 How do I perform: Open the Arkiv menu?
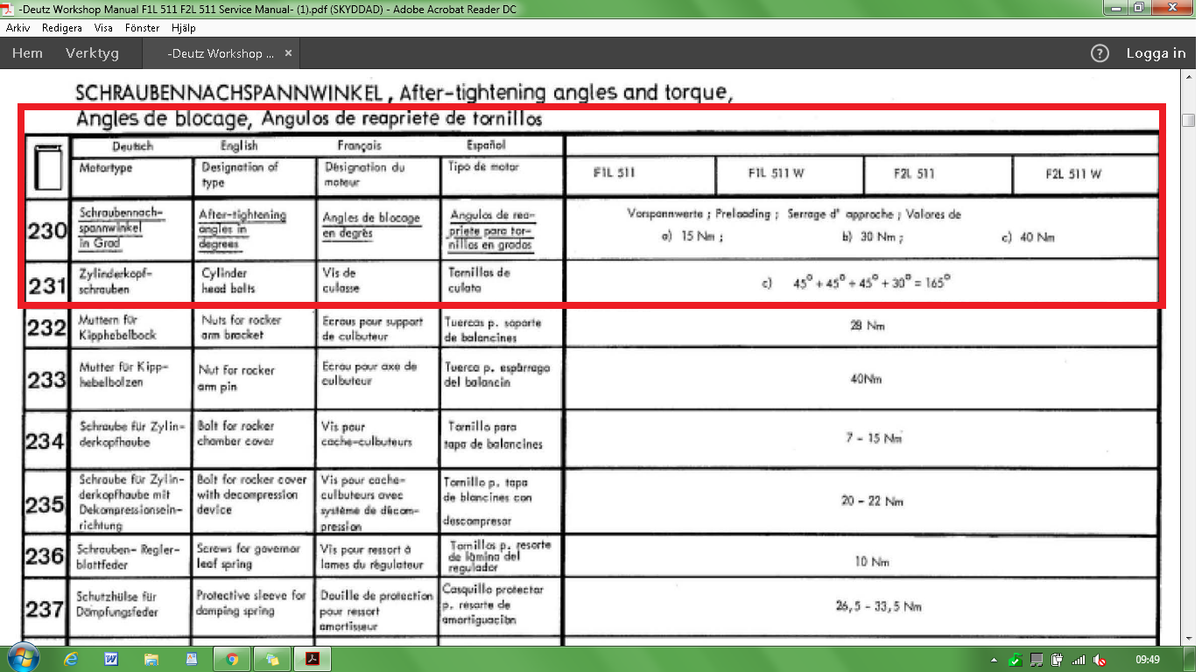click(18, 27)
